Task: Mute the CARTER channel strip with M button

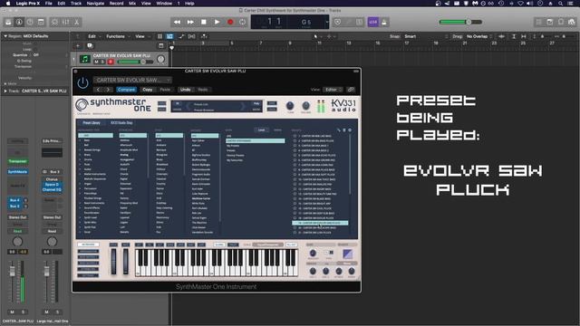Action: click(12, 312)
